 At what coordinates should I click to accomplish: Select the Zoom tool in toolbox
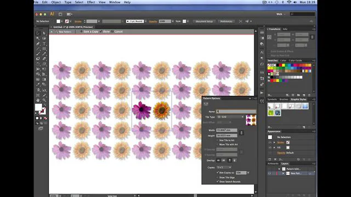(x=44, y=100)
